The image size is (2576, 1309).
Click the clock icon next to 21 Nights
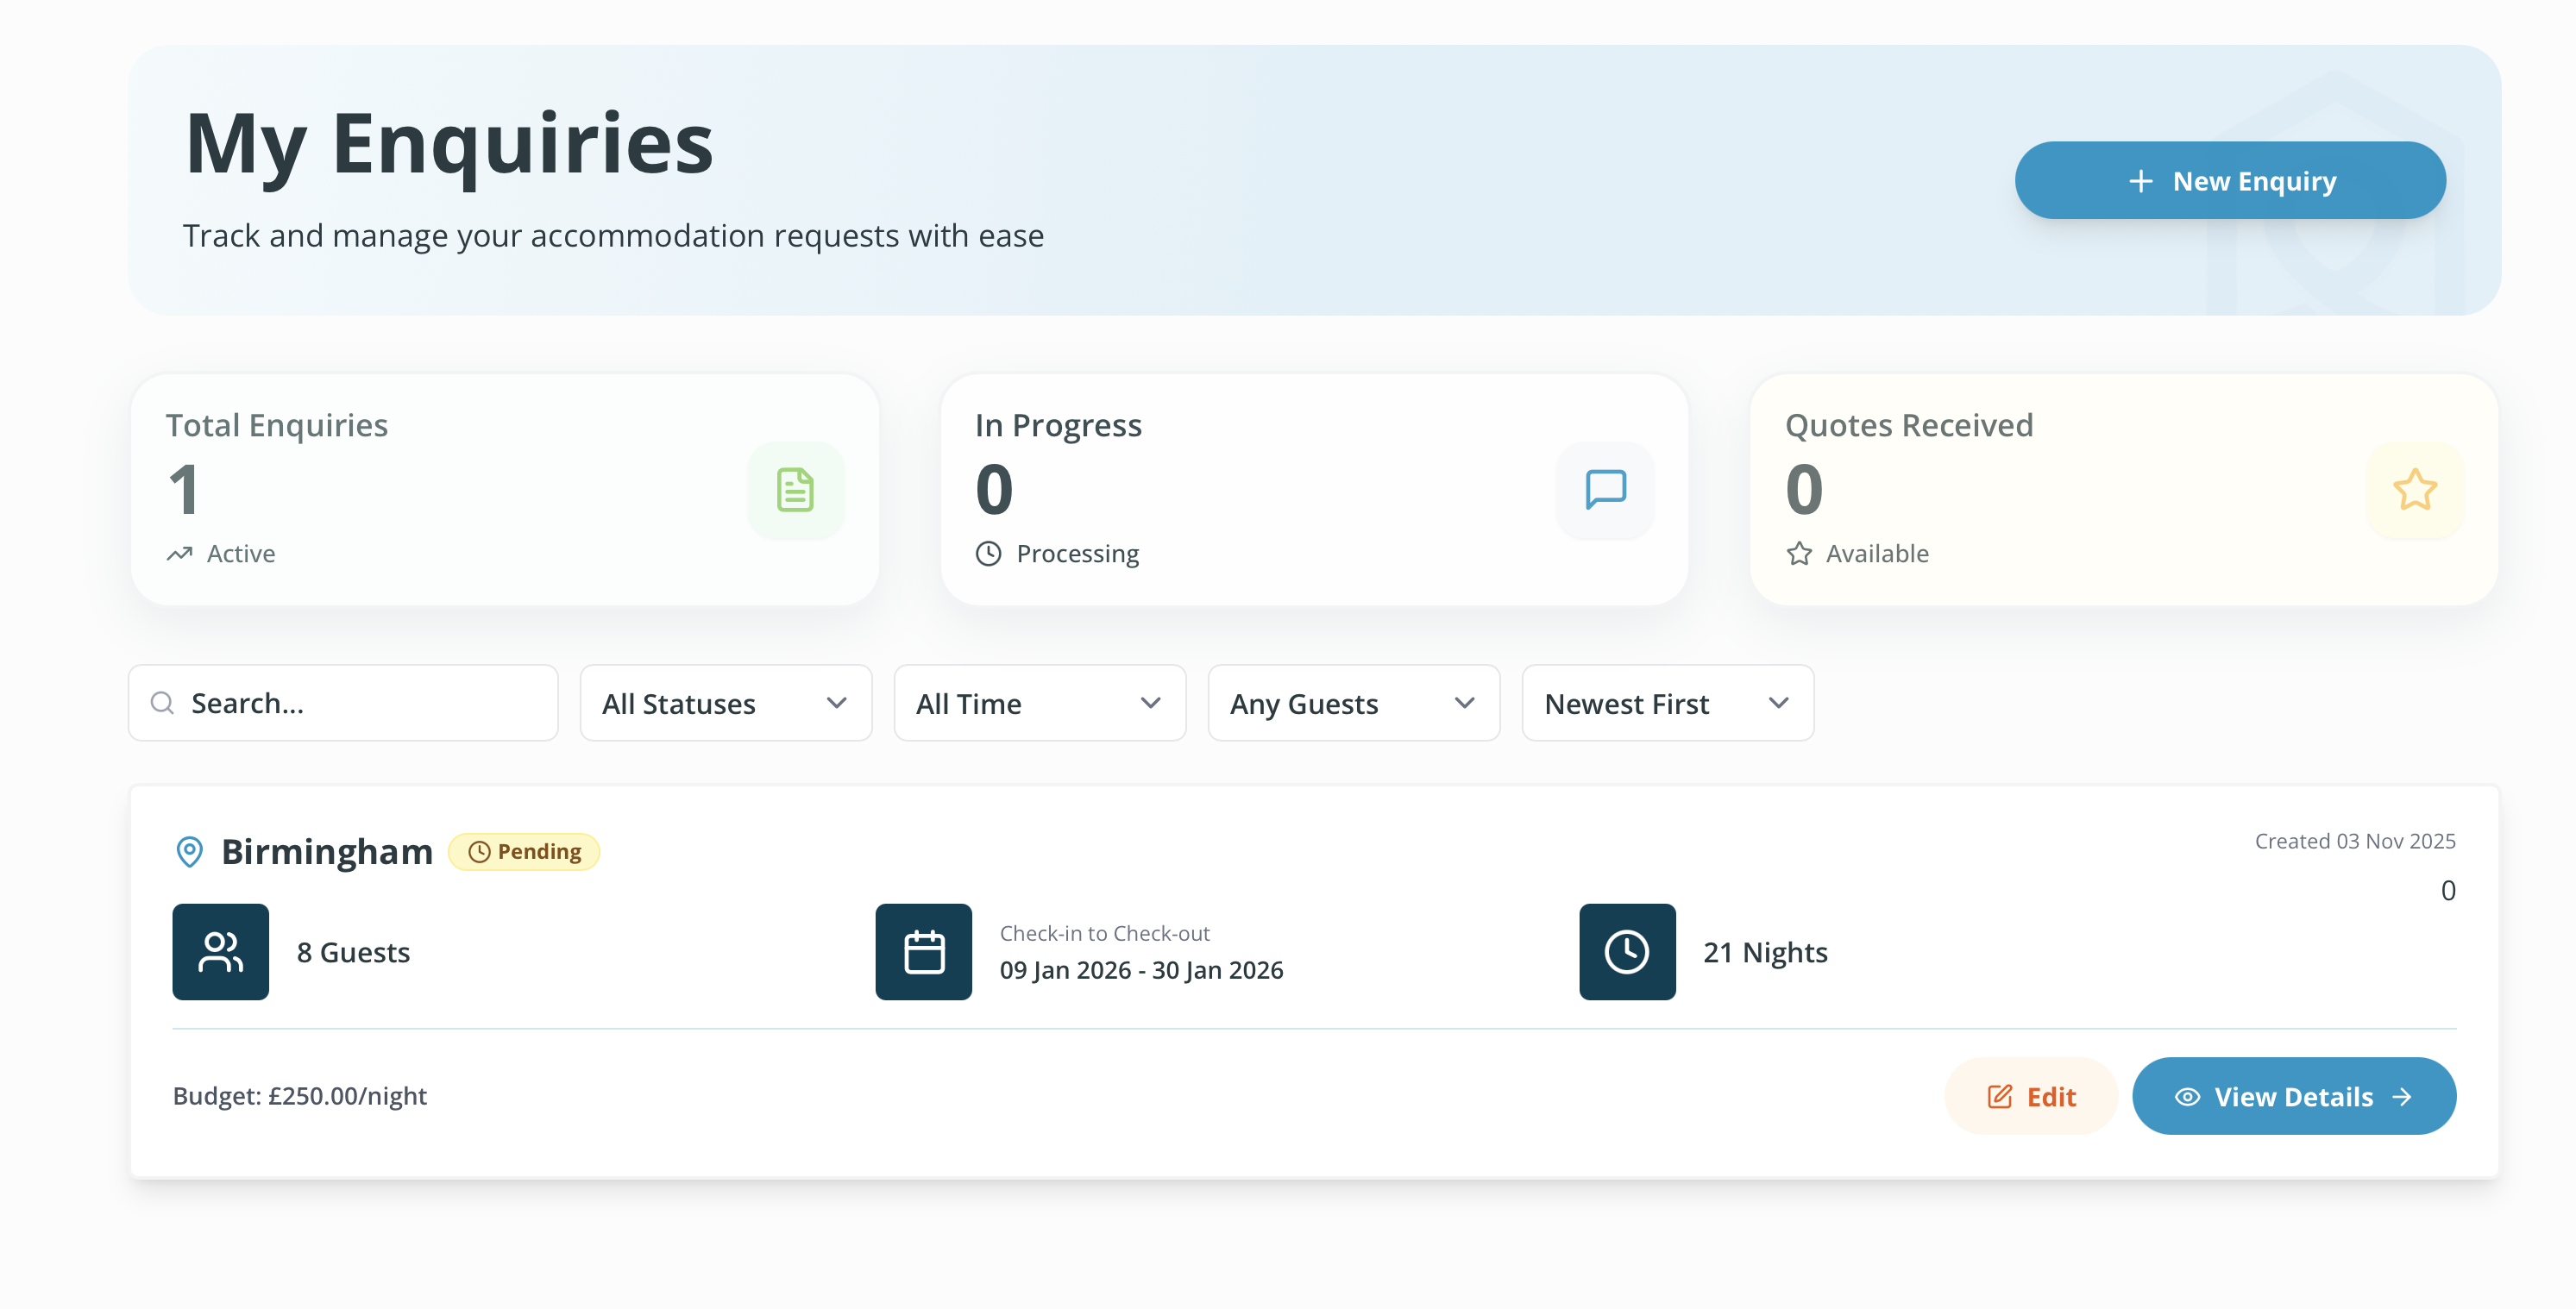tap(1626, 951)
